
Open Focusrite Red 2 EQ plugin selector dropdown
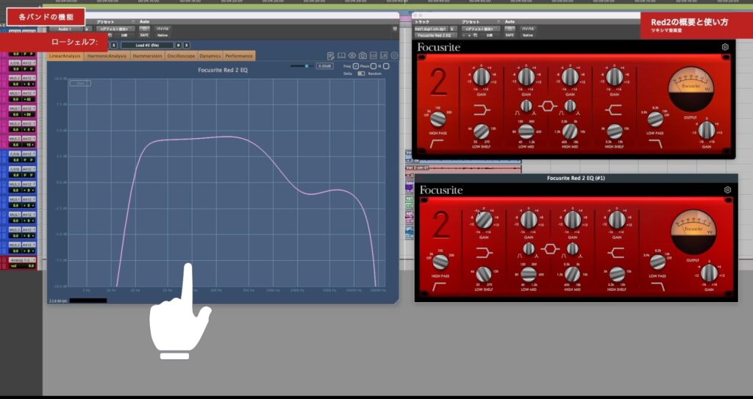(436, 35)
